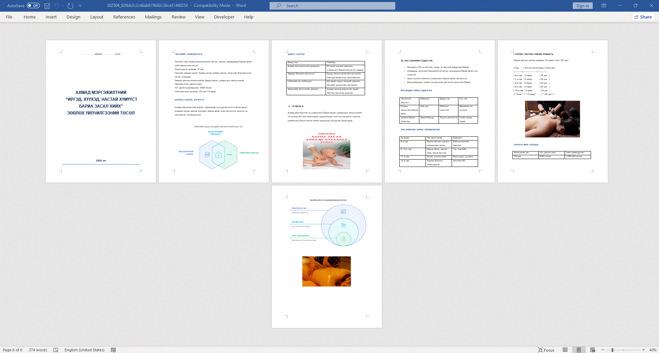659x353 pixels.
Task: Click the macro recording icon in status bar
Action: coord(113,350)
